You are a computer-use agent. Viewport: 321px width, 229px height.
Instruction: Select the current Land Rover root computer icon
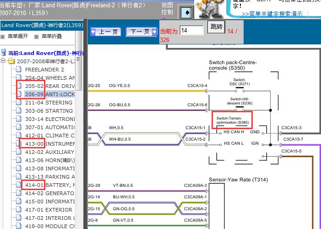(4, 53)
